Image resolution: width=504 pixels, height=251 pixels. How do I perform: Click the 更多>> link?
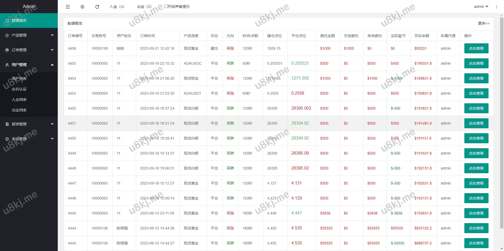(x=484, y=23)
